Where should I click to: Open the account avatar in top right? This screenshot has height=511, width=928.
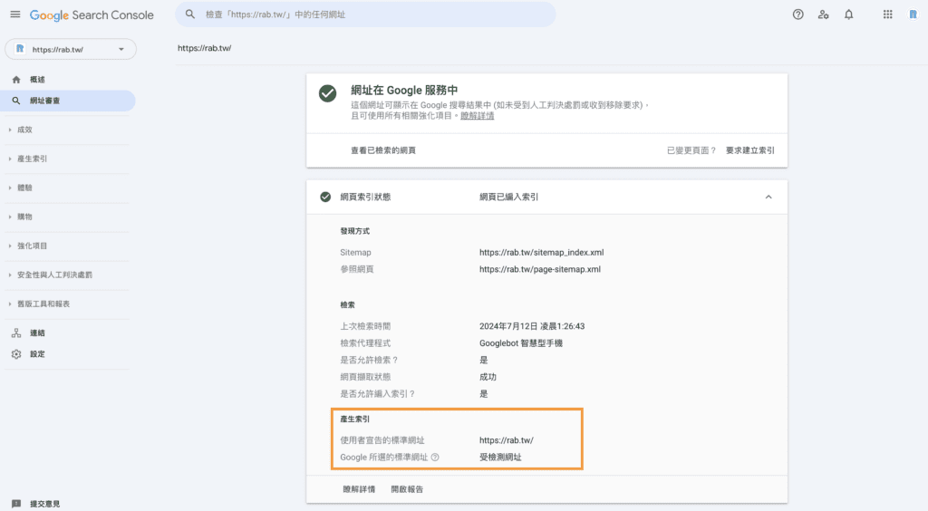coord(913,14)
